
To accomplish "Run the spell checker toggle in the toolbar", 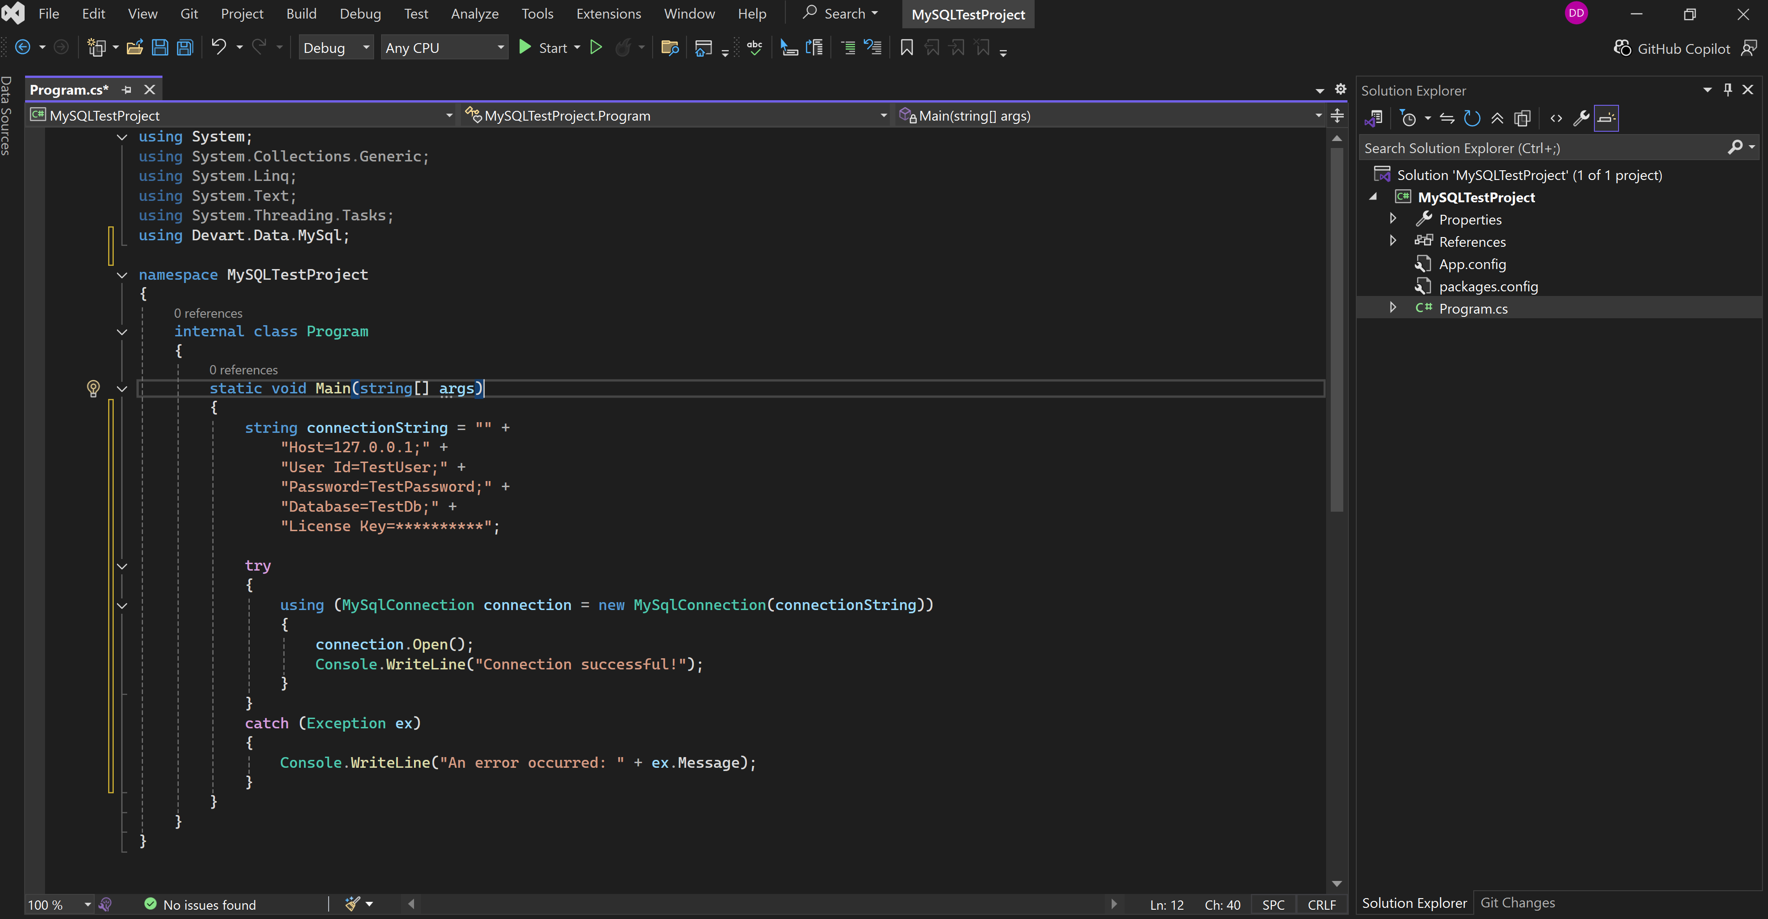I will (x=754, y=47).
